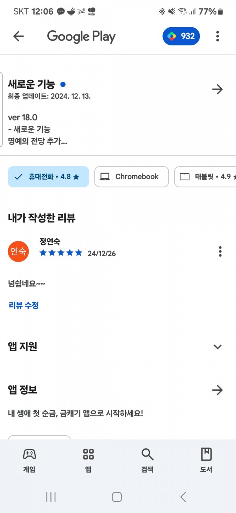Tap the Android recent apps button
The image size is (236, 513).
[x=51, y=497]
